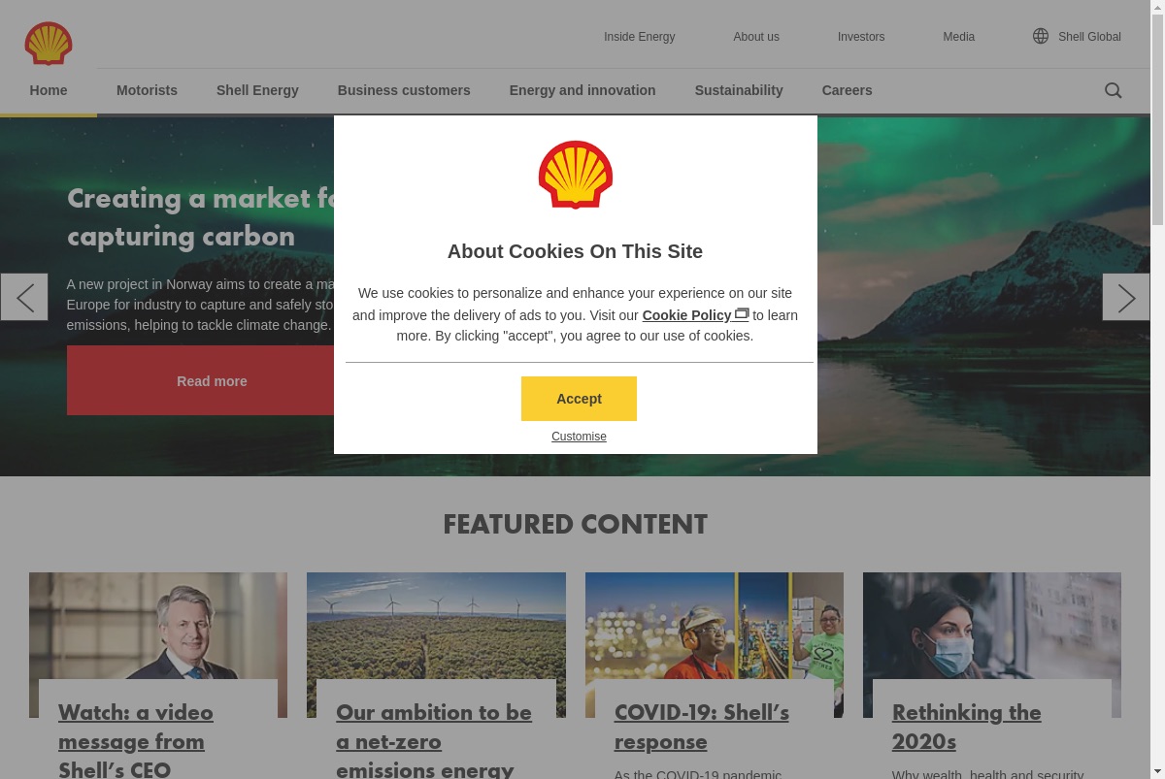1165x779 pixels.
Task: Expand the Motorists menu
Action: [147, 90]
